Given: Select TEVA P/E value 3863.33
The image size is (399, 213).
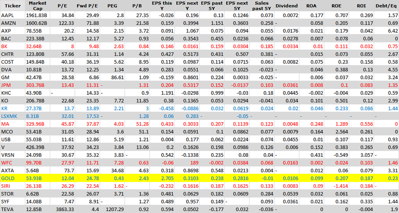Looking at the screenshot, I should (x=65, y=210).
